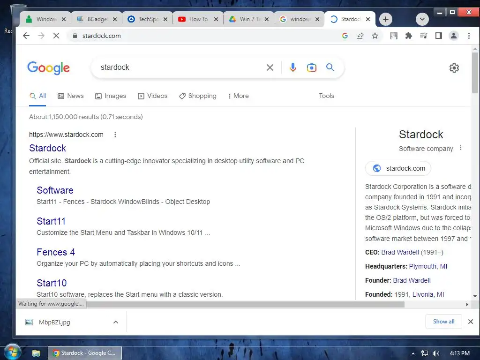Open the Livonia, MI link

428,294
